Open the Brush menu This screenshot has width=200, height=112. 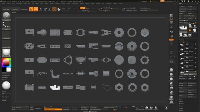click(8, 3)
